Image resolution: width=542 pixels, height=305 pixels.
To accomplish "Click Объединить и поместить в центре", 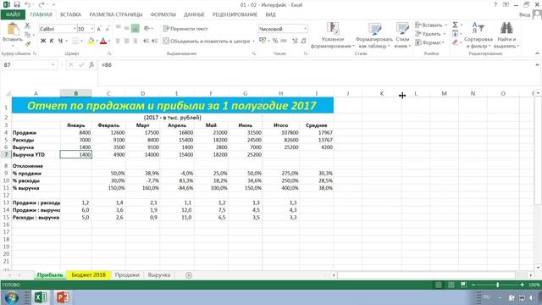I will pos(207,41).
